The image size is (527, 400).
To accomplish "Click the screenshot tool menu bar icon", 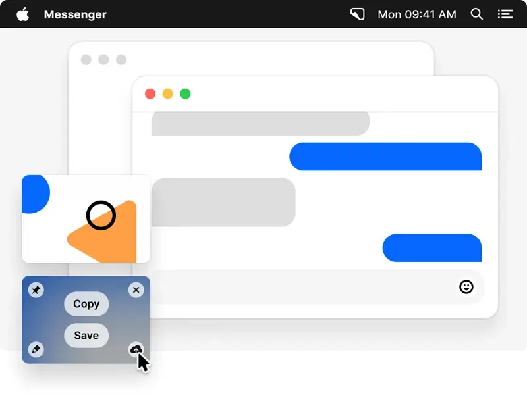I will pos(357,14).
